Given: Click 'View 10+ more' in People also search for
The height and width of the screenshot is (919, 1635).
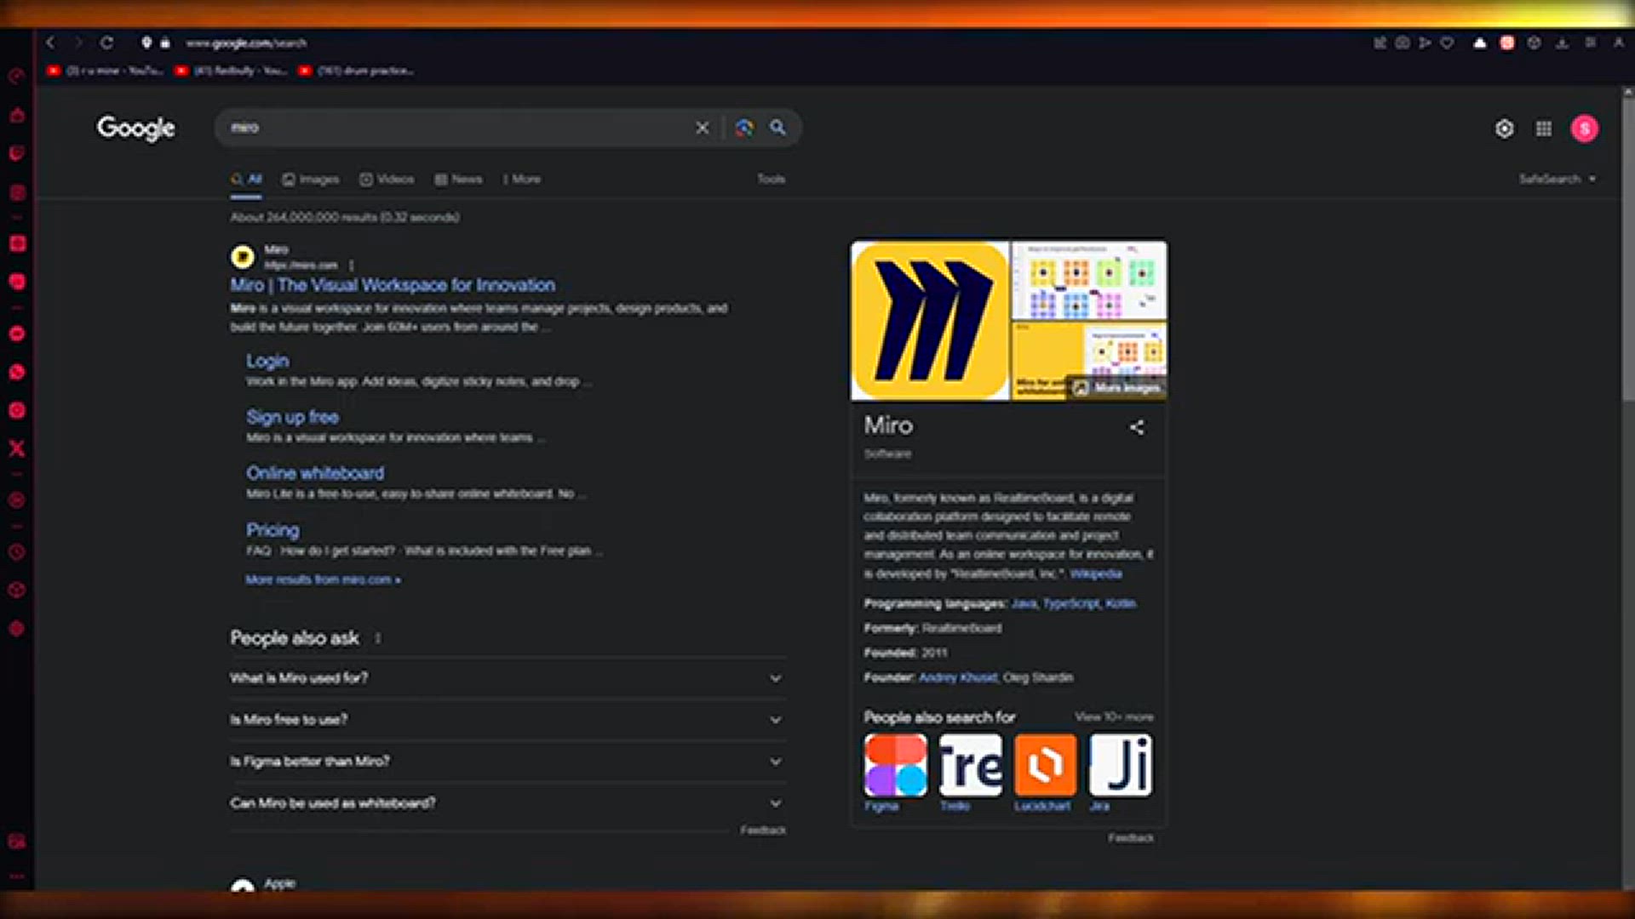Looking at the screenshot, I should (1114, 717).
